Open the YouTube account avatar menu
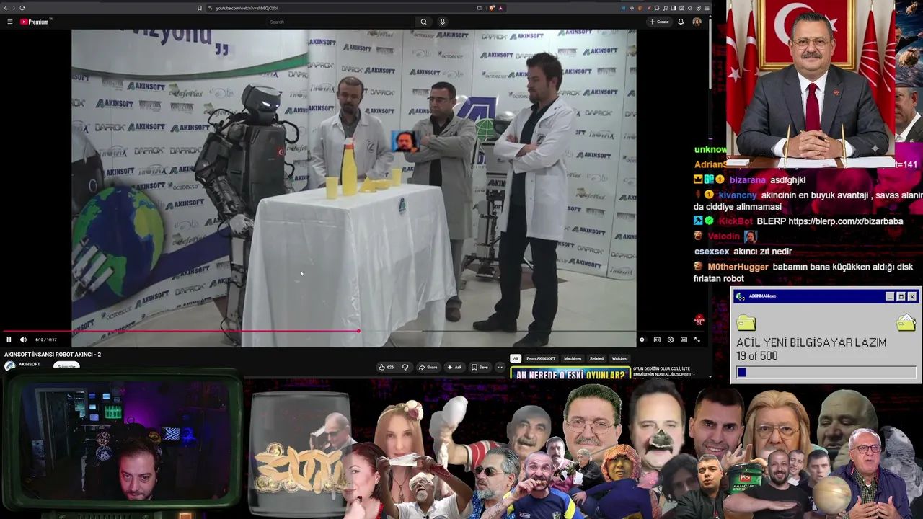The width and height of the screenshot is (923, 519). (697, 22)
